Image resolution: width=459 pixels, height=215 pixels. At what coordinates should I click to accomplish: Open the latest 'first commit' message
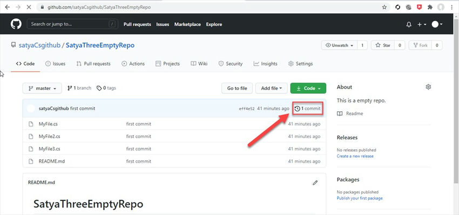[x=83, y=109]
